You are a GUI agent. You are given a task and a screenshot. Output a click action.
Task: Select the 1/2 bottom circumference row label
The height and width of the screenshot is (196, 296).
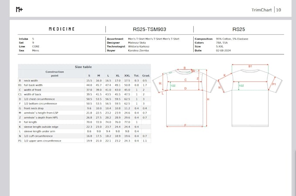[x=40, y=104]
